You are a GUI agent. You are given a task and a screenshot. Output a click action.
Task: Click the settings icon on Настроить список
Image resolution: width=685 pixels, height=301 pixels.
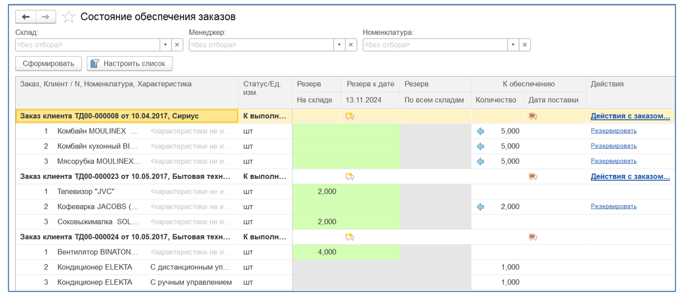click(x=95, y=64)
